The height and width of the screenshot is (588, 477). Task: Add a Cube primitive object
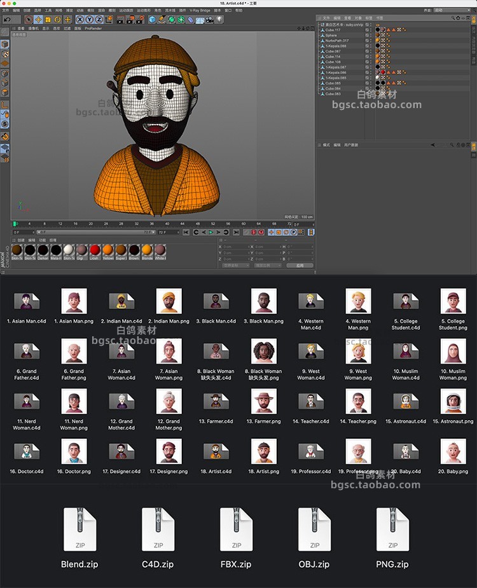coord(152,20)
